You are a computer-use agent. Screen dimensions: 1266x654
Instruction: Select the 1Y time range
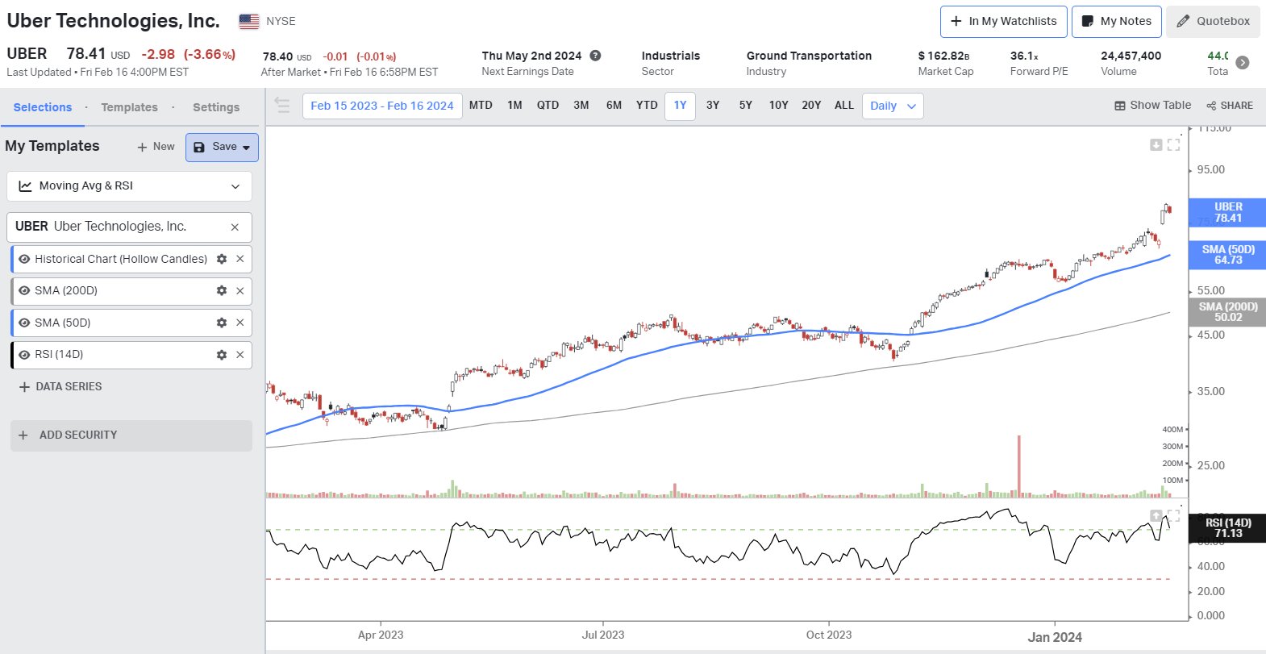(680, 106)
